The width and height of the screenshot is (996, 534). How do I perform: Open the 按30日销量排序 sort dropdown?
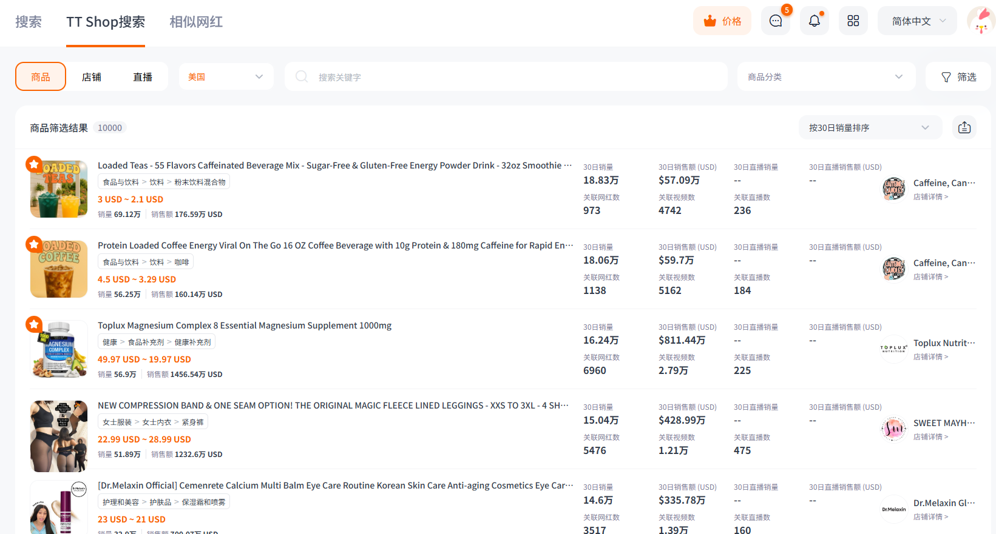[870, 127]
